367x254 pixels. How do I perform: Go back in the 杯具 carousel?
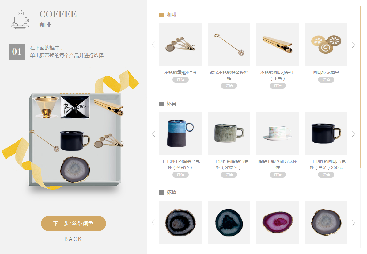point(153,133)
